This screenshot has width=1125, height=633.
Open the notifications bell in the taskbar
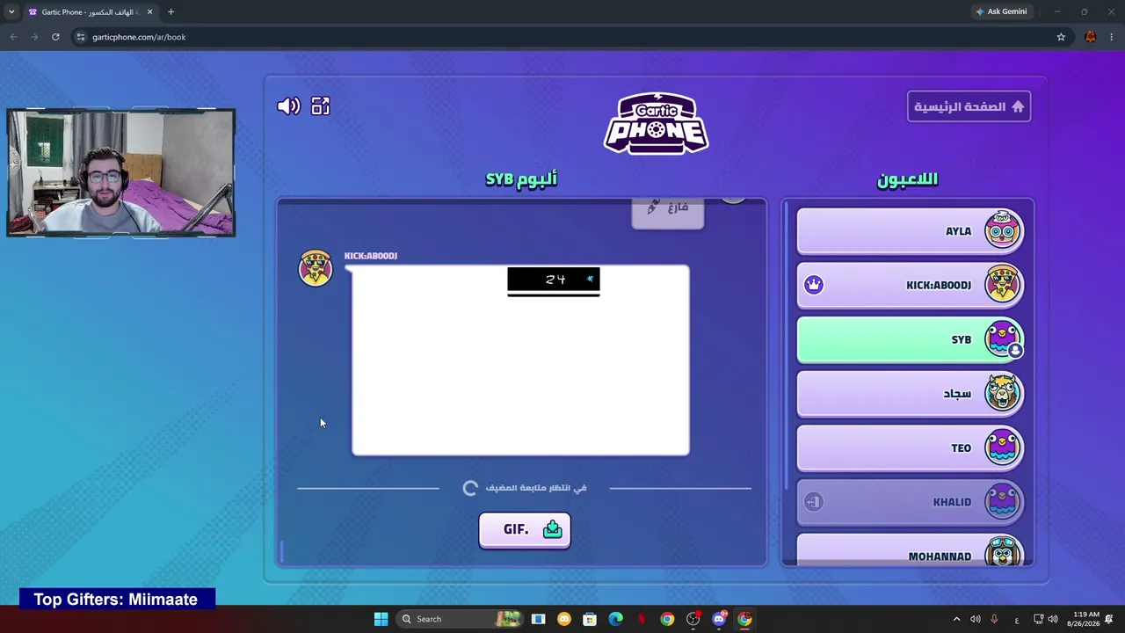pos(1110,619)
